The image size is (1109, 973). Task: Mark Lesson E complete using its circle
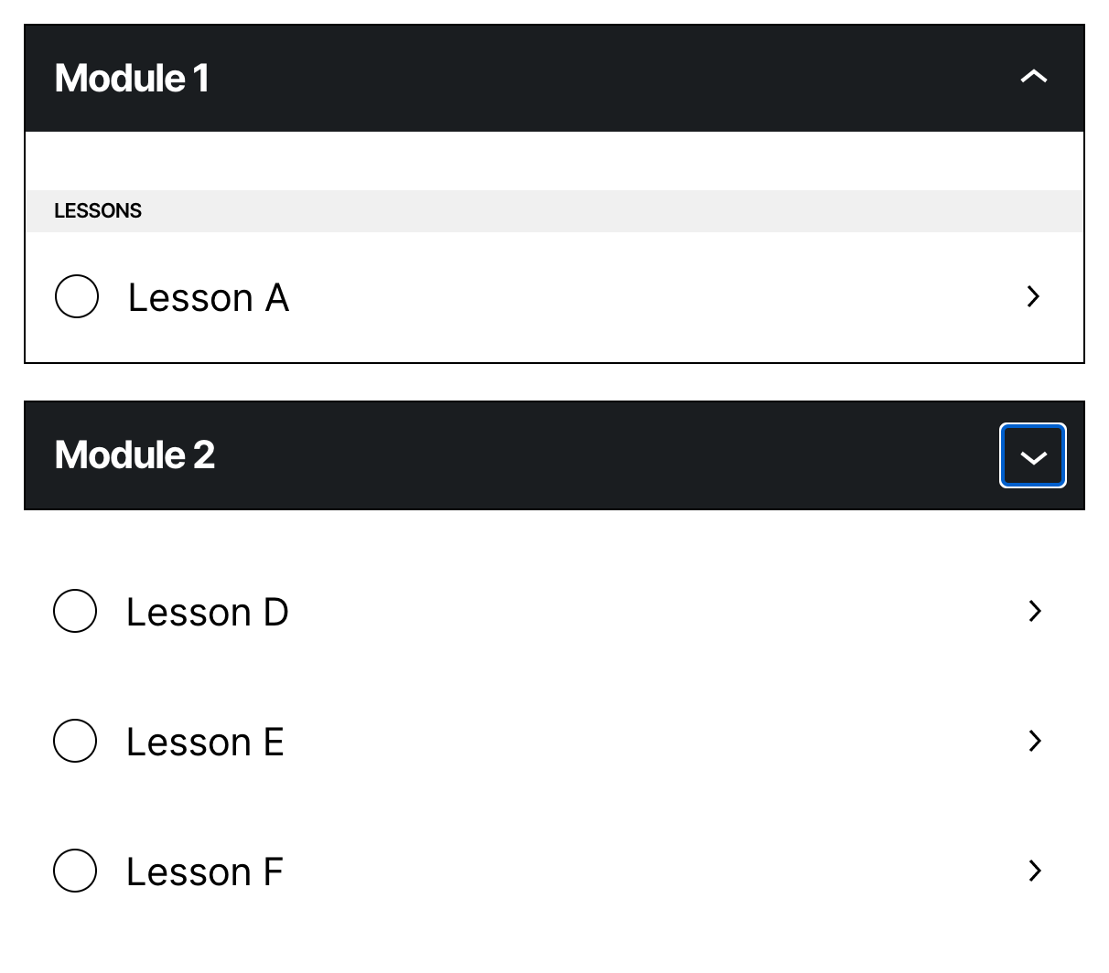click(x=75, y=741)
